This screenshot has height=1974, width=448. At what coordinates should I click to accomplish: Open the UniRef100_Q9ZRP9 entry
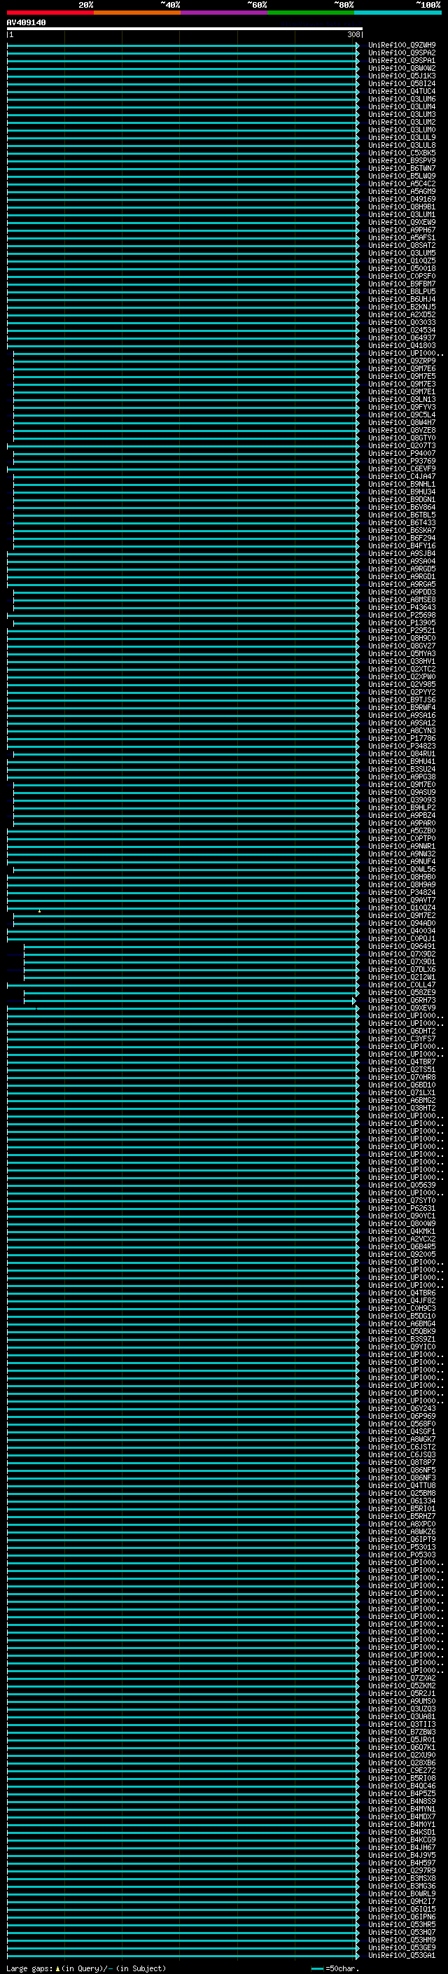point(402,361)
